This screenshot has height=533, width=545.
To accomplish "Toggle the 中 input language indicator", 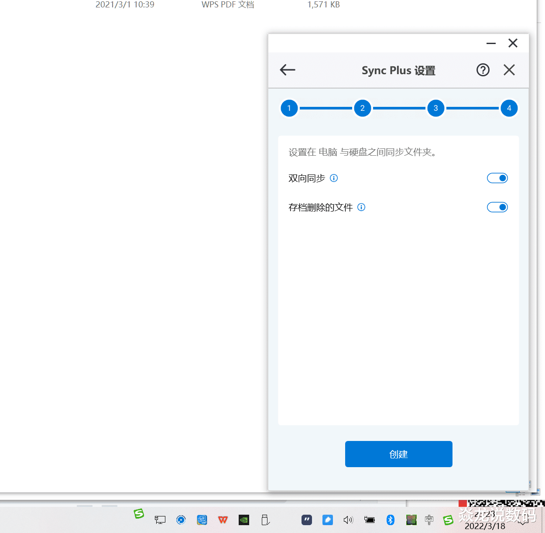I will click(x=429, y=519).
